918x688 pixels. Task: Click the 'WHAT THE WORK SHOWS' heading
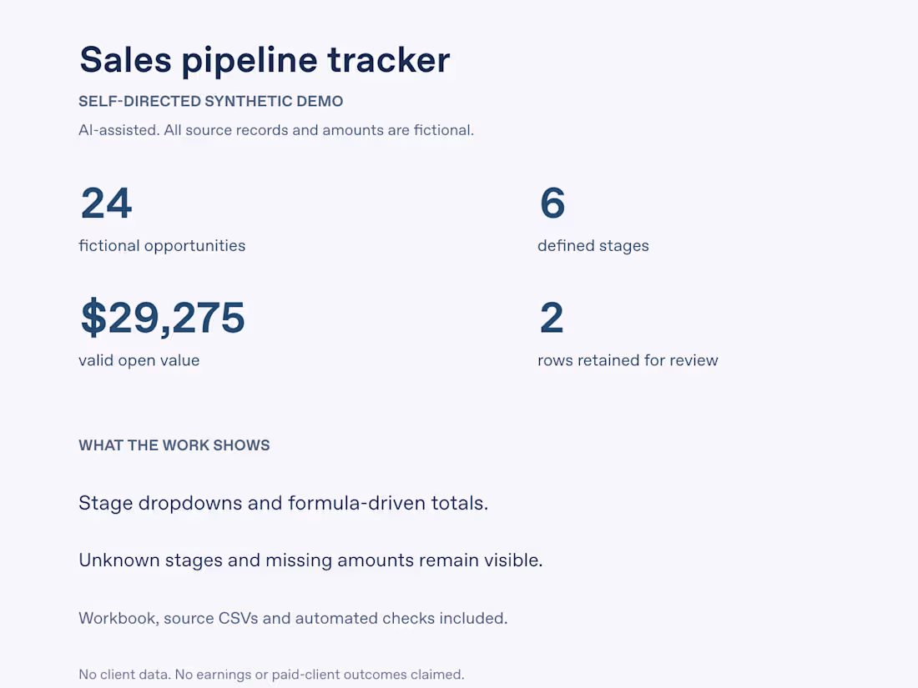click(174, 445)
